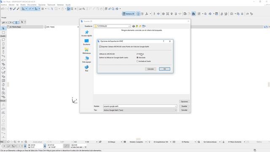
Task: Select the Stair tool in toolbox
Action: pos(3,65)
